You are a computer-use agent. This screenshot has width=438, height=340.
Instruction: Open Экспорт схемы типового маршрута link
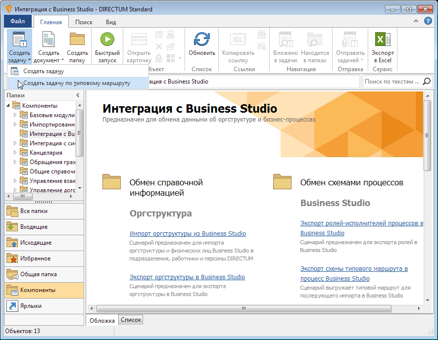(354, 273)
